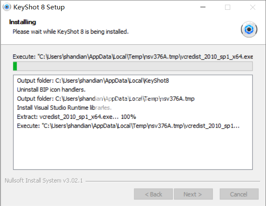The image size is (266, 206).
Task: Select the 'Output folder' KeyShot8 log line
Action: point(93,80)
